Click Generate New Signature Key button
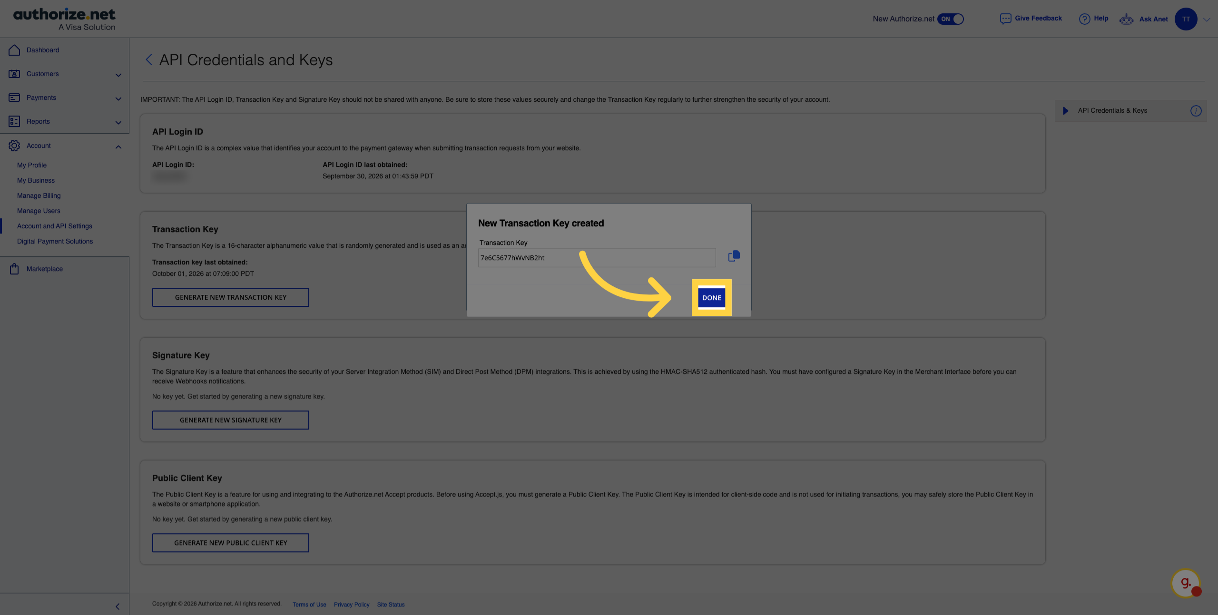 coord(231,420)
